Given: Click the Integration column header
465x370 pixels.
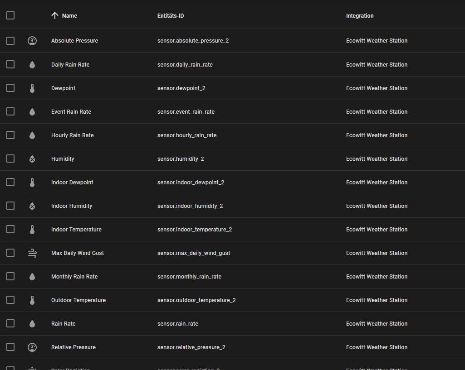Looking at the screenshot, I should pyautogui.click(x=360, y=15).
